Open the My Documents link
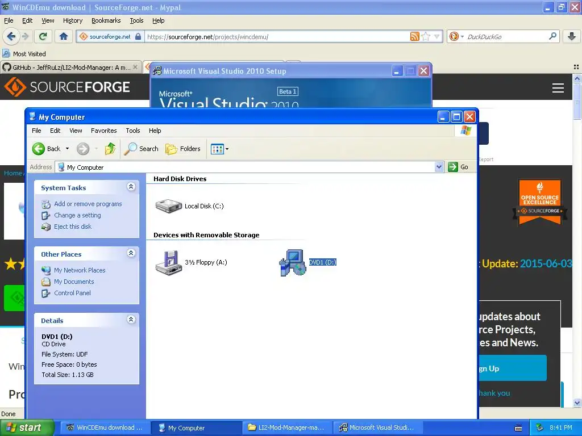Image resolution: width=582 pixels, height=436 pixels. point(74,282)
